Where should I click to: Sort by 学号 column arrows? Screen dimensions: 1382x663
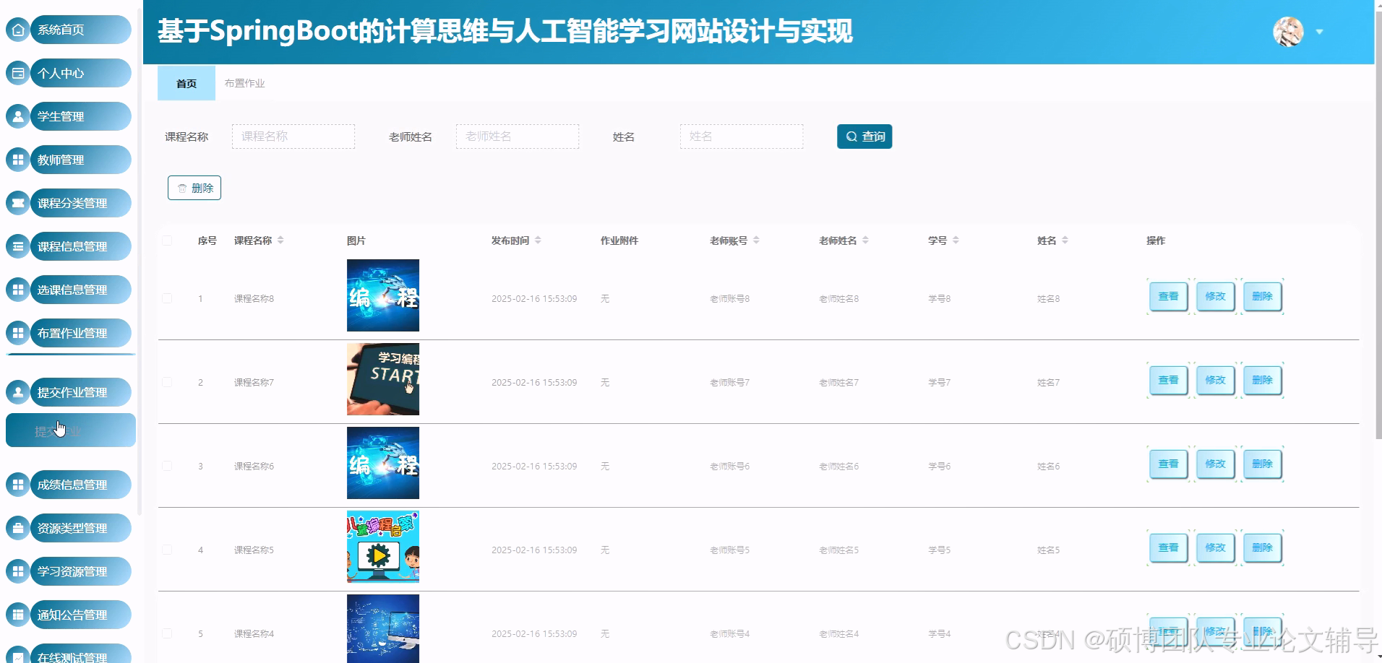coord(956,240)
